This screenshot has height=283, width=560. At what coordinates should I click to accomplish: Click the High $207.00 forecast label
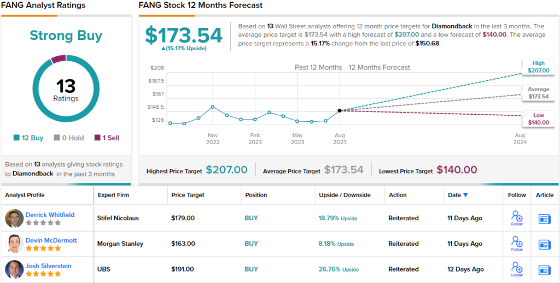point(539,67)
